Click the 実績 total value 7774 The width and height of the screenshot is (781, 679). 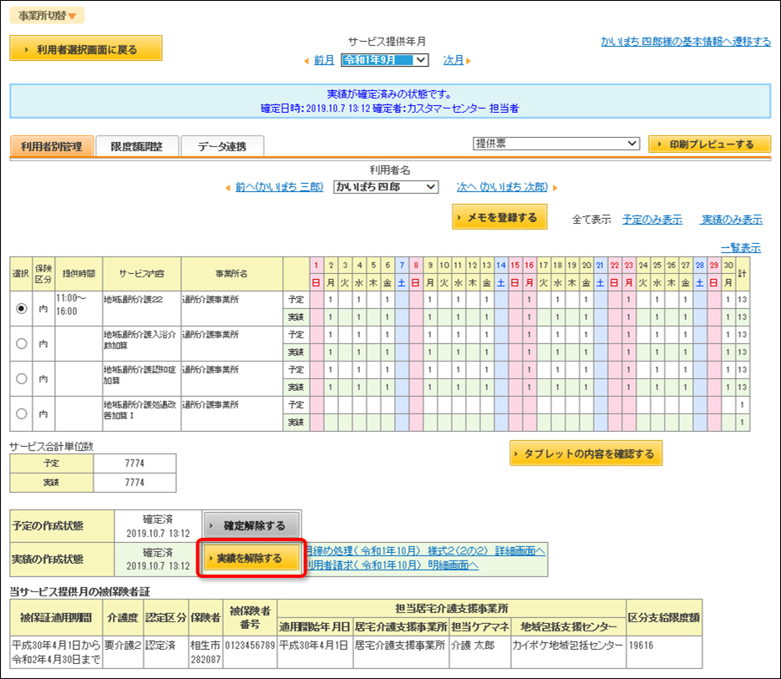(134, 482)
